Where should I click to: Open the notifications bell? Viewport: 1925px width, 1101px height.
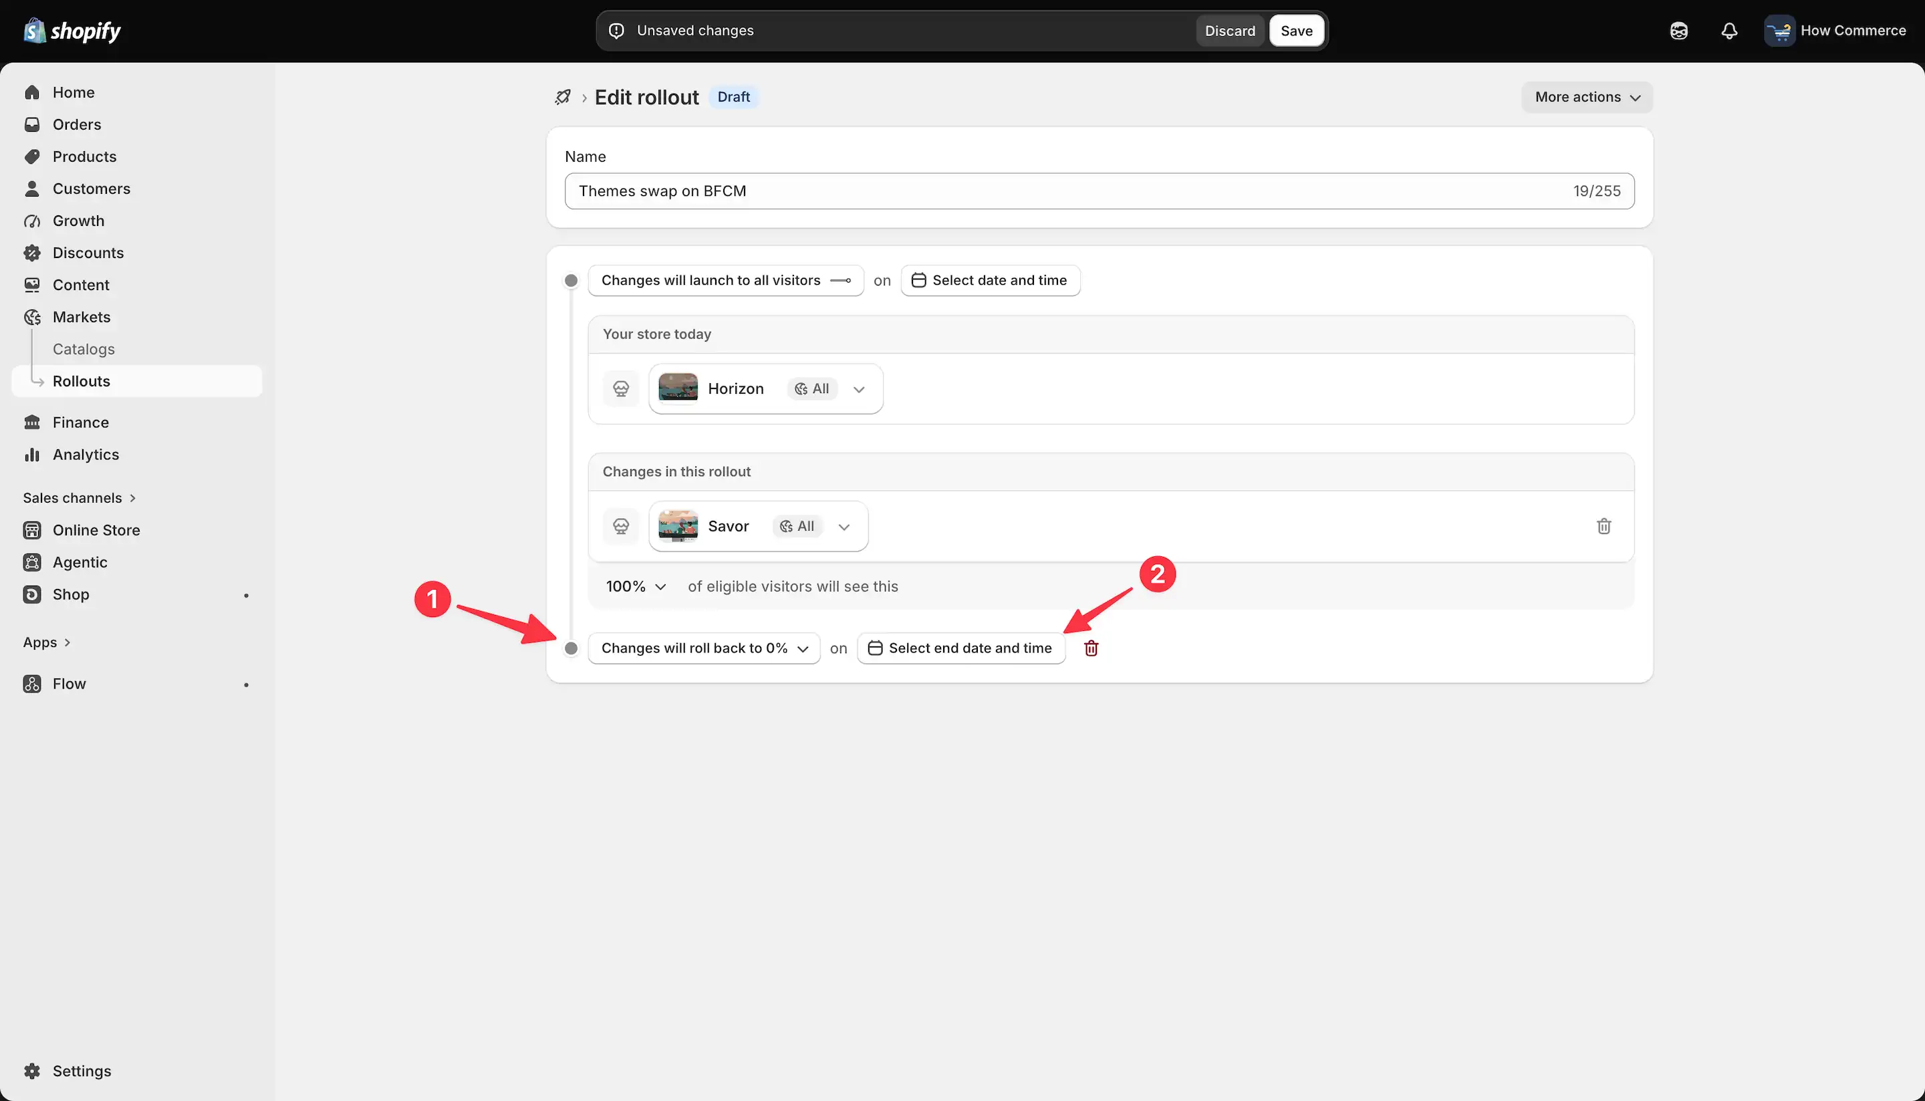1729,31
